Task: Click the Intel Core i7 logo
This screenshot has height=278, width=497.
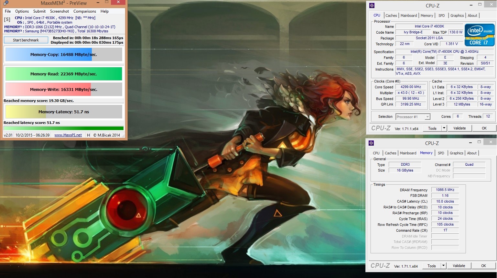Action: 480,35
